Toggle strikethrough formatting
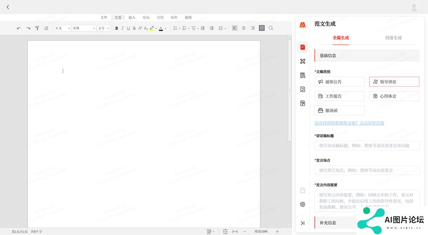 pyautogui.click(x=134, y=28)
